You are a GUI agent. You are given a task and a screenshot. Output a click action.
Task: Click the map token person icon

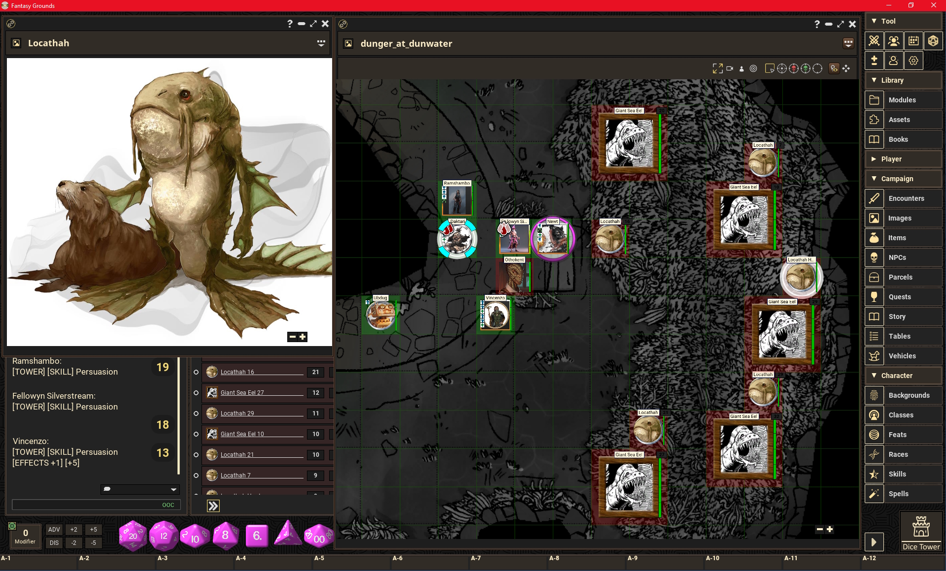pos(742,69)
